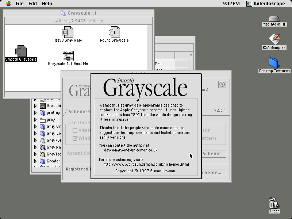Expand the 'GrayTec' row disclosure triangle
The width and height of the screenshot is (292, 219).
35,154
